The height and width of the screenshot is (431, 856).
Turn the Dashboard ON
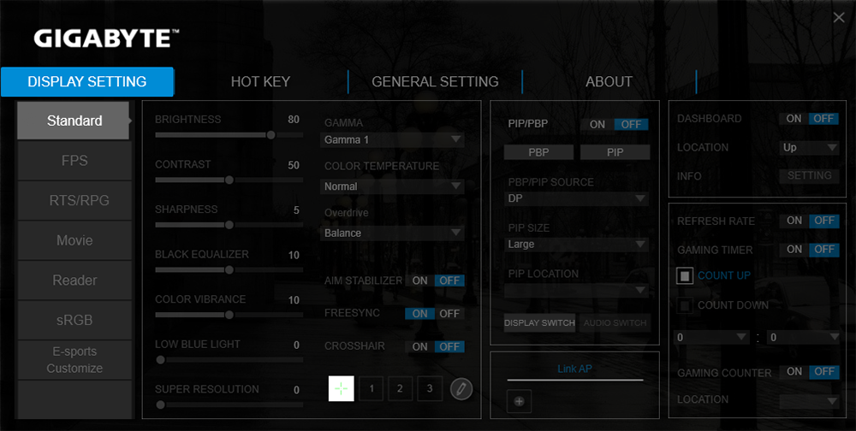tap(794, 119)
